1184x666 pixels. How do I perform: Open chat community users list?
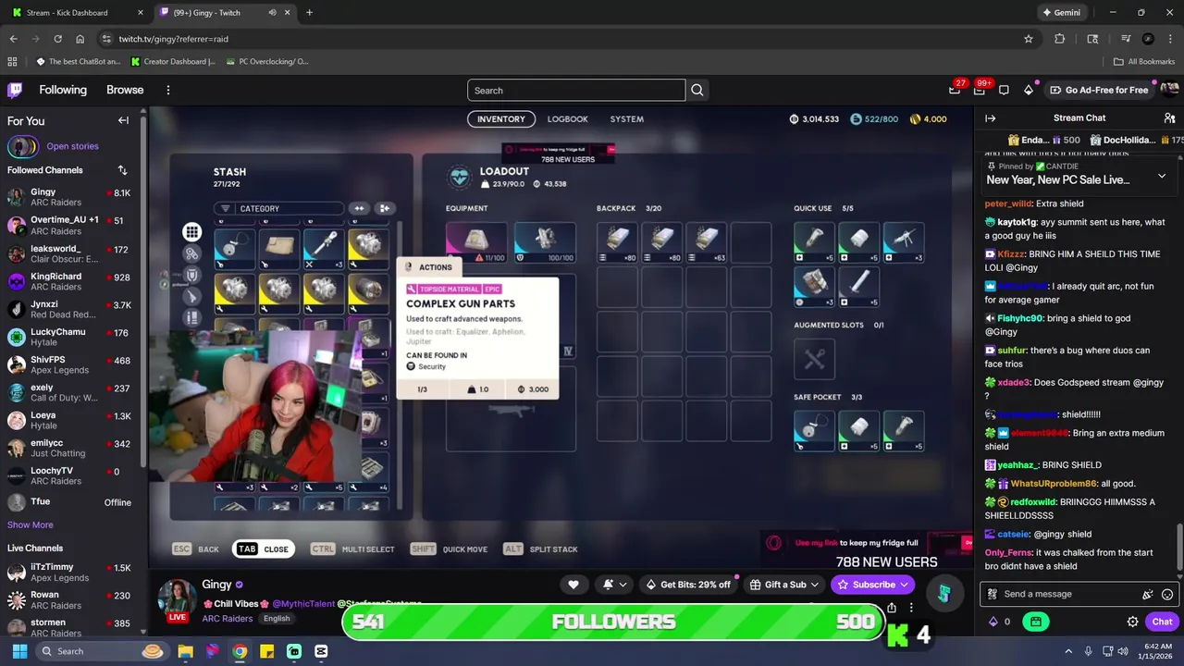[1169, 118]
